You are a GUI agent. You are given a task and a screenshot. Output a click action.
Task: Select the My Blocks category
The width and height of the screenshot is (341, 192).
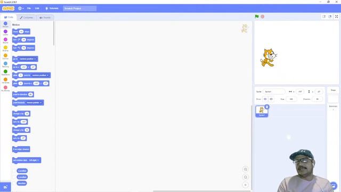coord(5,89)
